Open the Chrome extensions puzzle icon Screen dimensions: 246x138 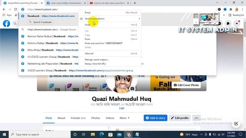coord(231,9)
